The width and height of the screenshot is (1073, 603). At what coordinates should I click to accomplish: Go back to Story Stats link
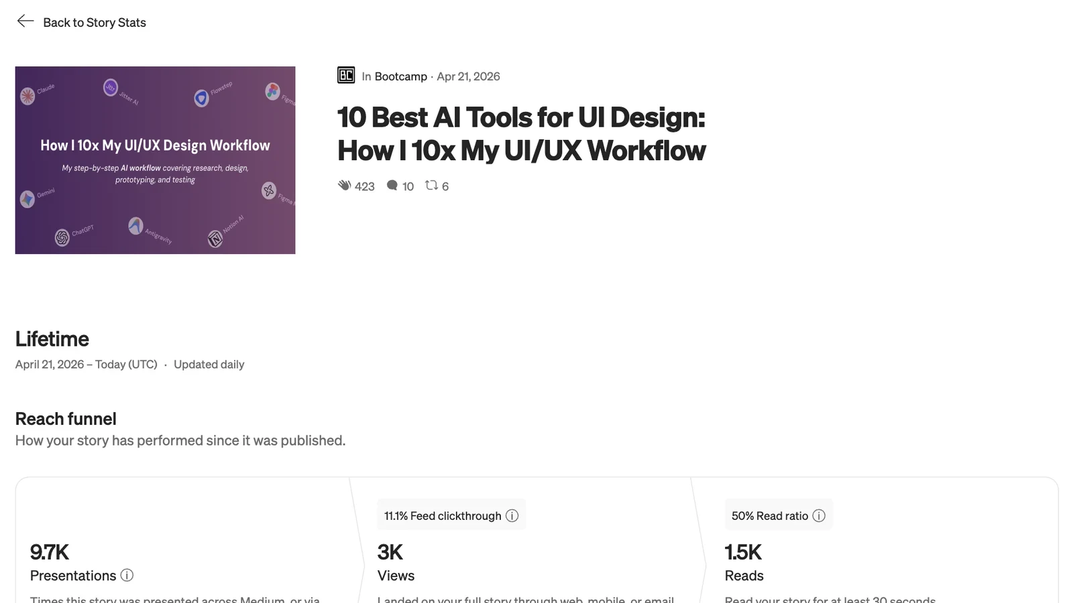click(95, 22)
